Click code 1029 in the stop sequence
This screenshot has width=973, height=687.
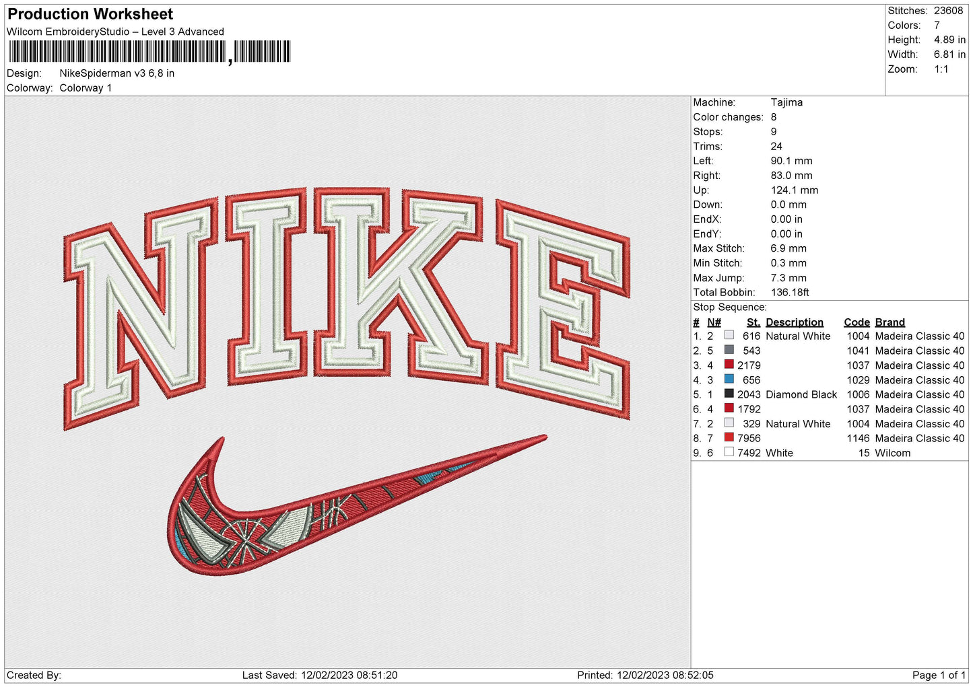coord(858,379)
